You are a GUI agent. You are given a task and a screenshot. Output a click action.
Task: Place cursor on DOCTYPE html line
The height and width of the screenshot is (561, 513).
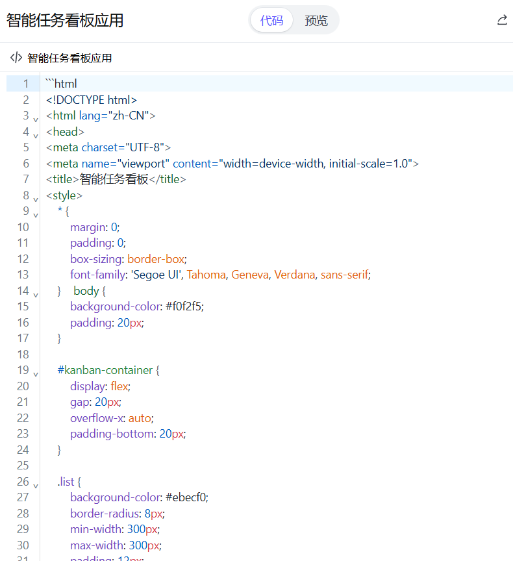(x=92, y=100)
